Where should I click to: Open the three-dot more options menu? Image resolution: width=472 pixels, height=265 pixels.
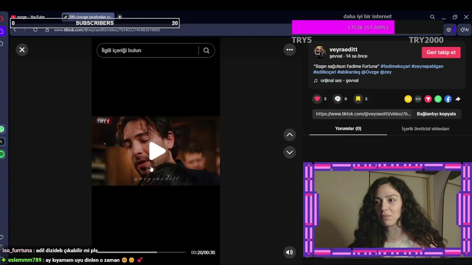tap(289, 50)
